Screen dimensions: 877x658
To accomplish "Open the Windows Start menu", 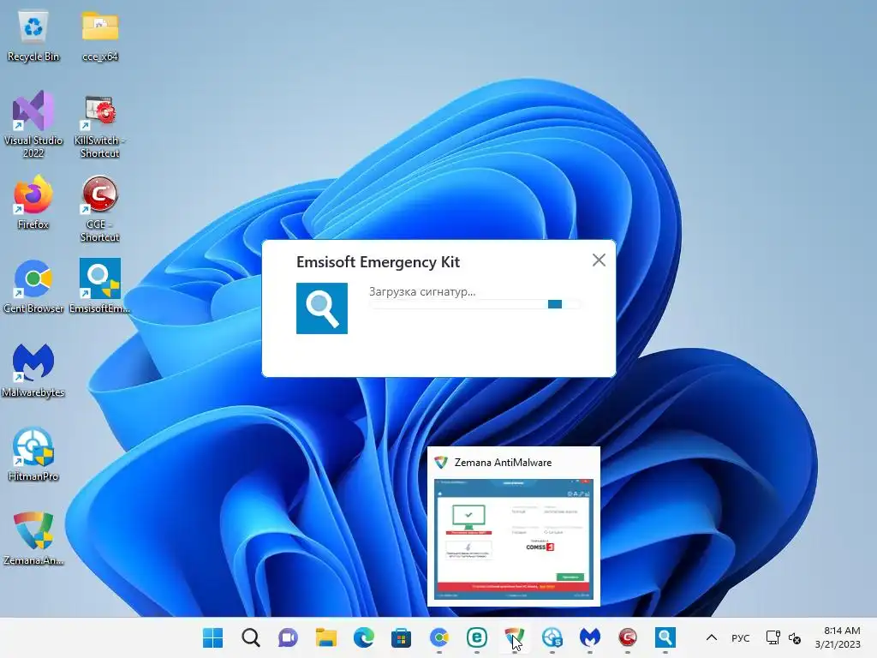I will point(212,637).
